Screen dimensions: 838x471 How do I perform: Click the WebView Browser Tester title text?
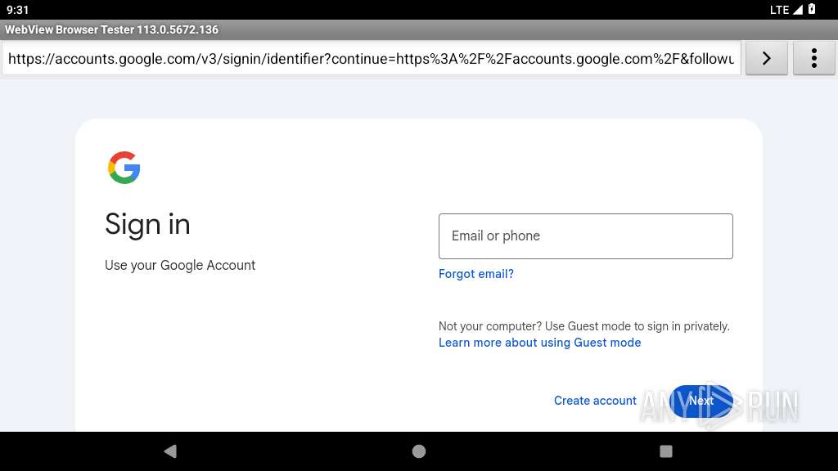(x=111, y=30)
